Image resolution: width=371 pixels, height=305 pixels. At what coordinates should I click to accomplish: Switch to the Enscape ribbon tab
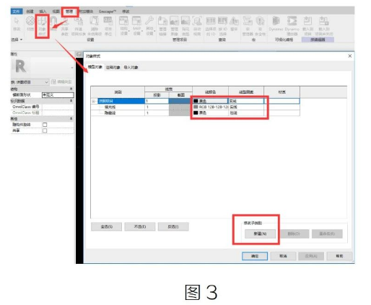click(x=108, y=12)
